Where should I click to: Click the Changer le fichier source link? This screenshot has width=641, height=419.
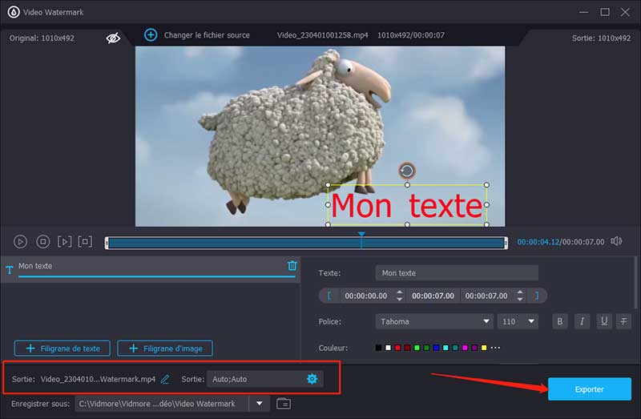click(x=207, y=35)
